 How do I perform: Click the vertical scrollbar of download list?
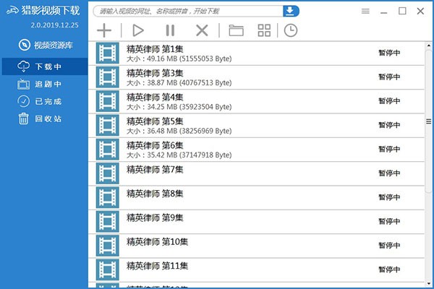428,121
